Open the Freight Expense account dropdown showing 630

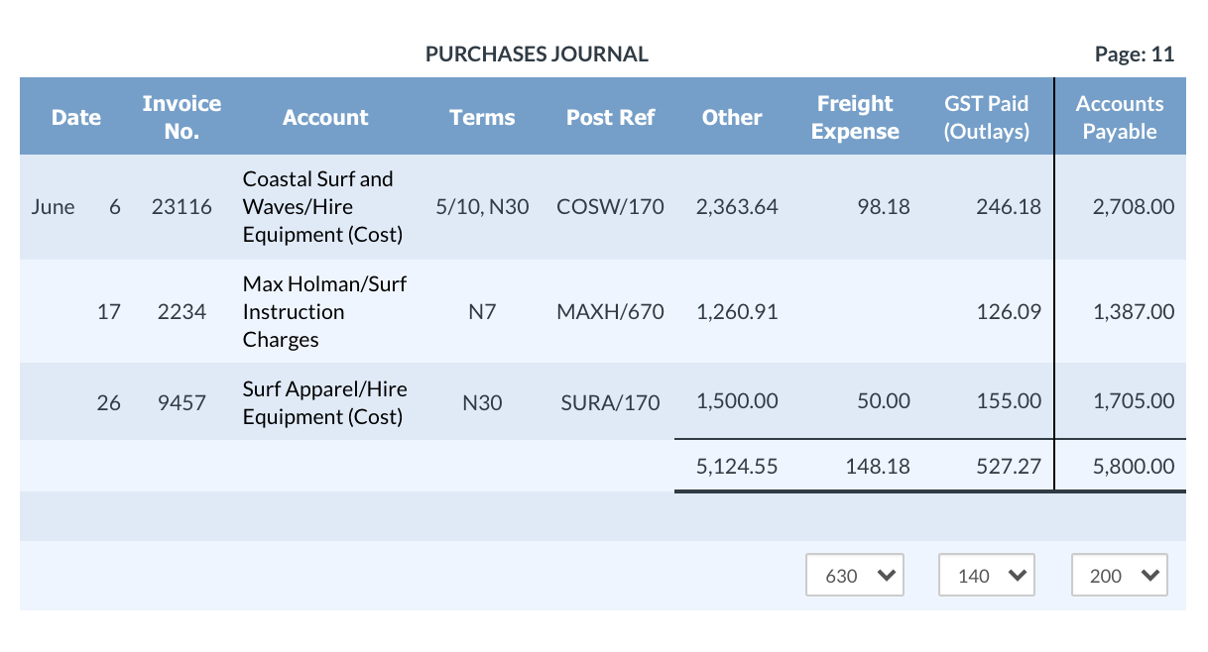tap(855, 576)
